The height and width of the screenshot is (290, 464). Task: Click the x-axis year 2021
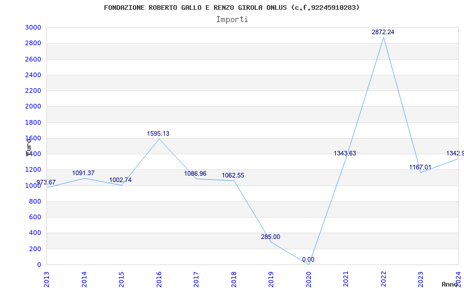[x=346, y=279]
